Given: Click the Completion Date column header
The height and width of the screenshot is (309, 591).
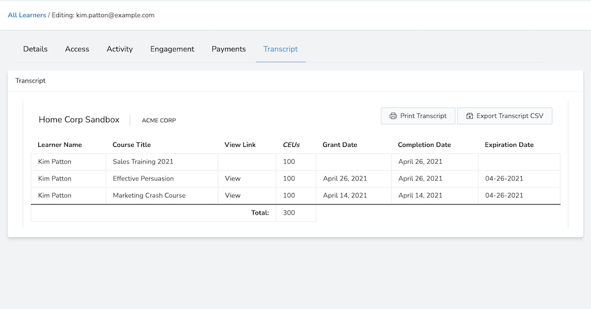Looking at the screenshot, I should [x=424, y=144].
